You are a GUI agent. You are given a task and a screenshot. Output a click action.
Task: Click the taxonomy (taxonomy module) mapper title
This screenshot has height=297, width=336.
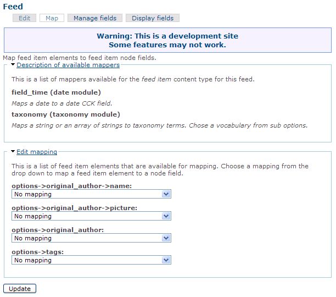[65, 114]
